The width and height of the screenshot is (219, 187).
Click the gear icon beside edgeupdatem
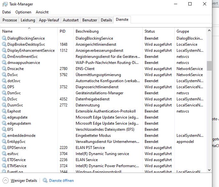tap(4, 123)
